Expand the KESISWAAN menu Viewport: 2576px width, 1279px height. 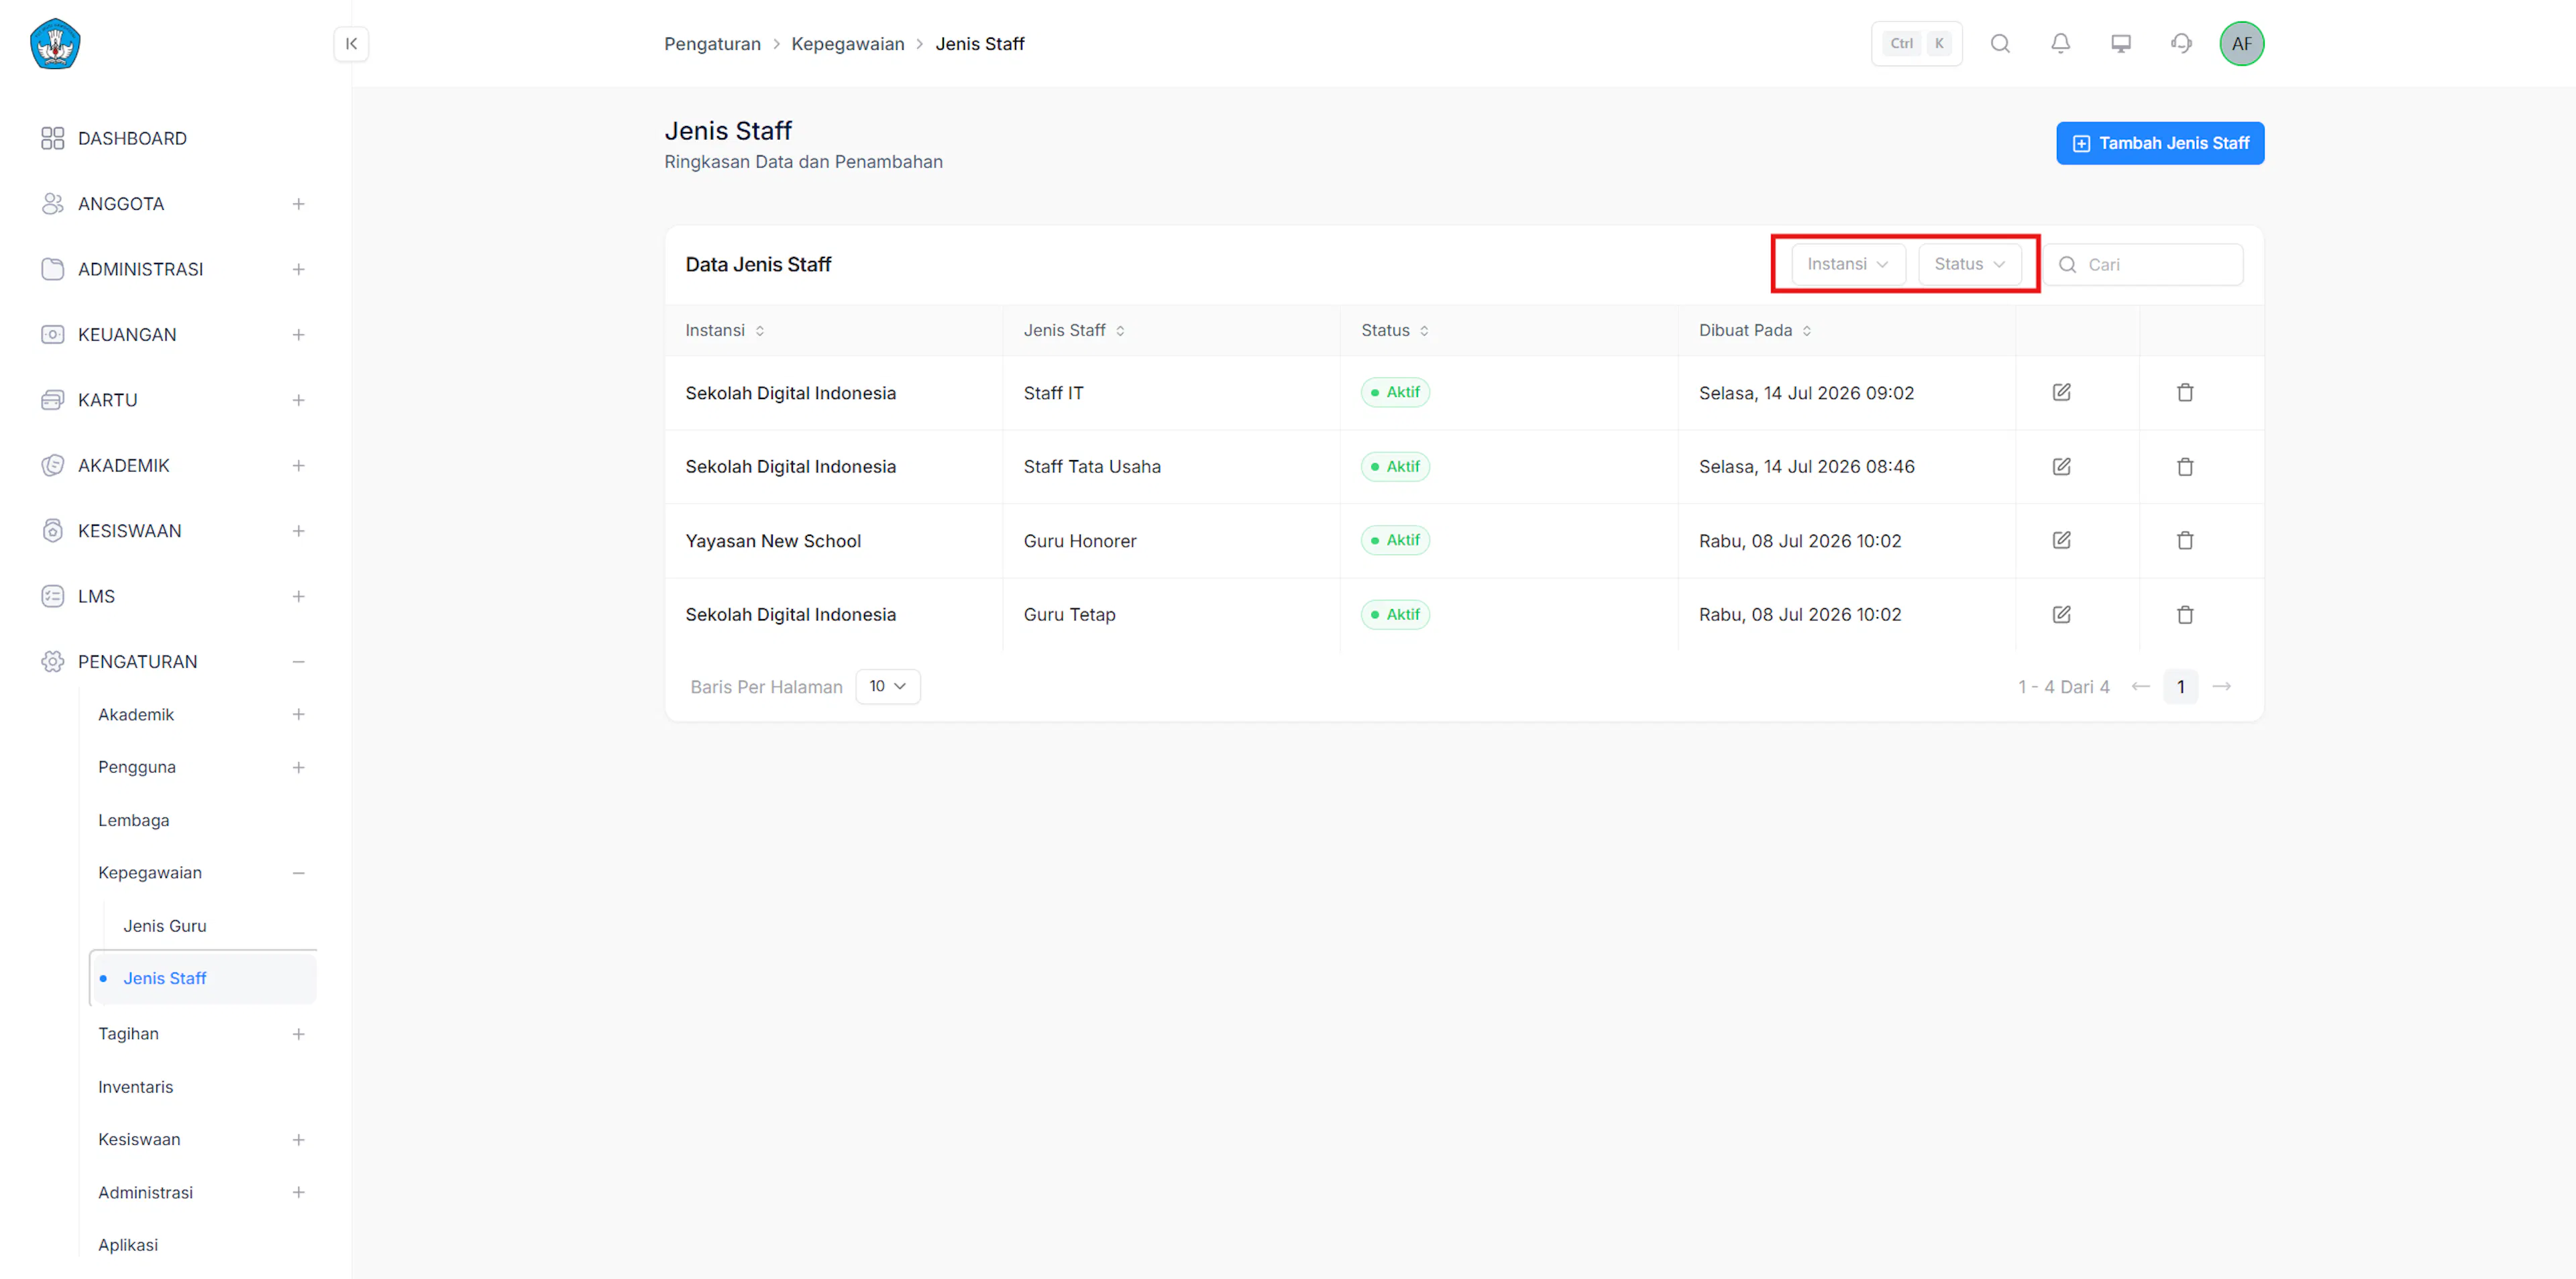tap(298, 530)
